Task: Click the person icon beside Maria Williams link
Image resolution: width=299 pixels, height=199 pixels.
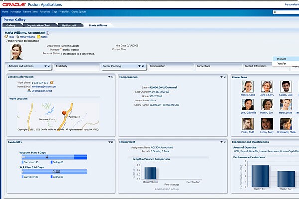Action: click(x=18, y=37)
